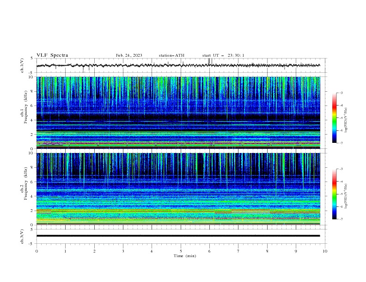The image size is (366, 282).
Task: Click time axis tick label "5"
Action: click(x=181, y=251)
